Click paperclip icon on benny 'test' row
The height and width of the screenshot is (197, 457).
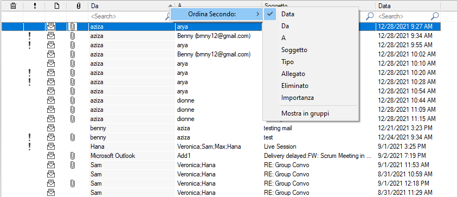click(73, 137)
